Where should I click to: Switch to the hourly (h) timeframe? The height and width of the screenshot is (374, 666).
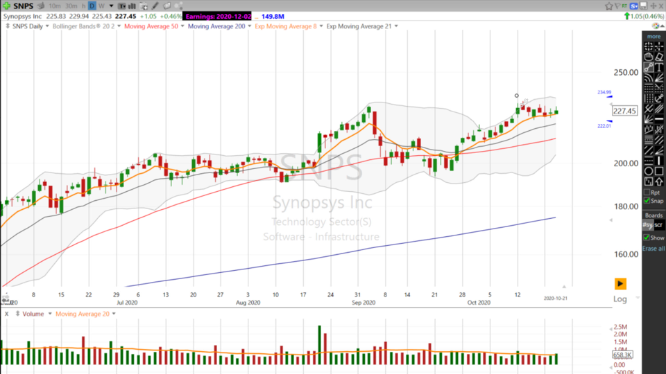tap(84, 6)
